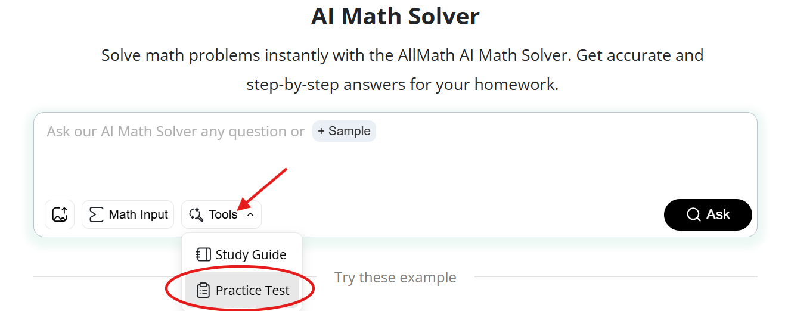Viewport: 788px width, 311px height.
Task: Click the image upload icon
Action: pyautogui.click(x=60, y=214)
